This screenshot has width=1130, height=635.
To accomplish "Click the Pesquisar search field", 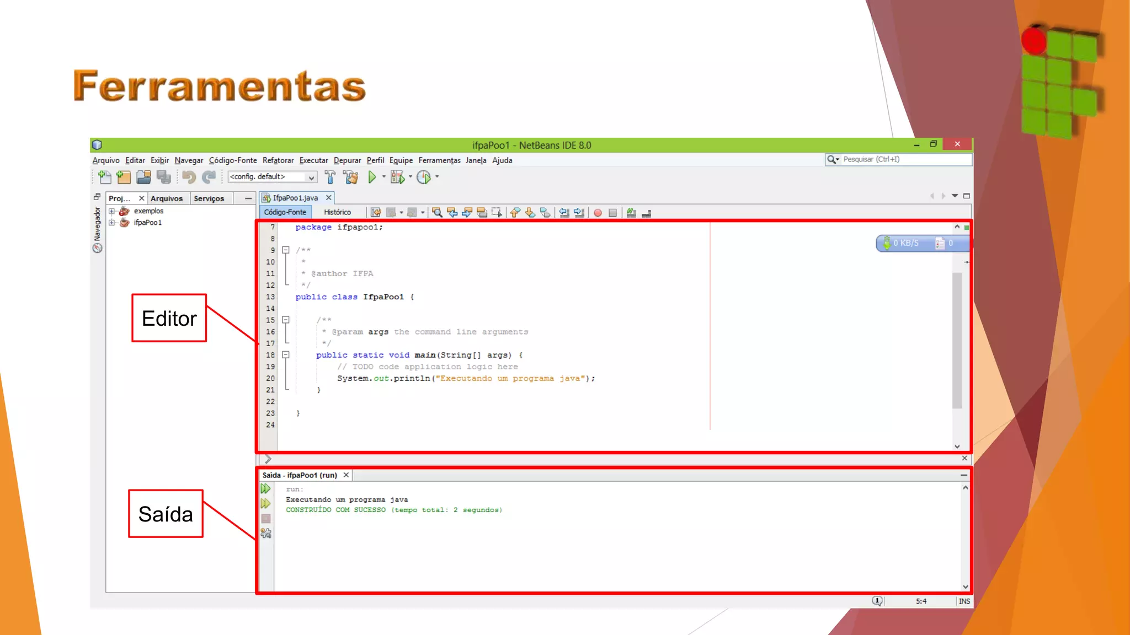I will [x=905, y=159].
